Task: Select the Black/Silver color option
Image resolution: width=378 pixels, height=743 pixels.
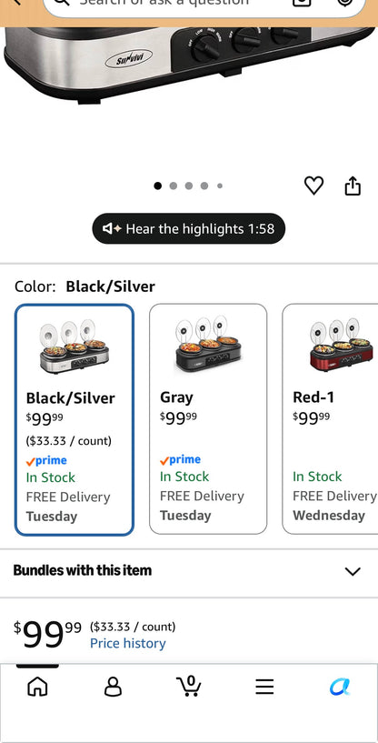Action: coord(75,420)
